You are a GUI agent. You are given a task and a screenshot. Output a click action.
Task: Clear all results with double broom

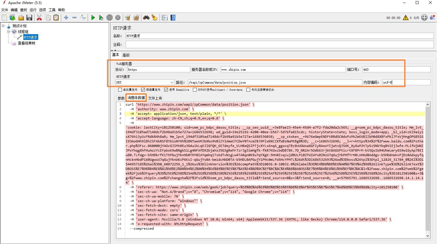[x=136, y=18]
